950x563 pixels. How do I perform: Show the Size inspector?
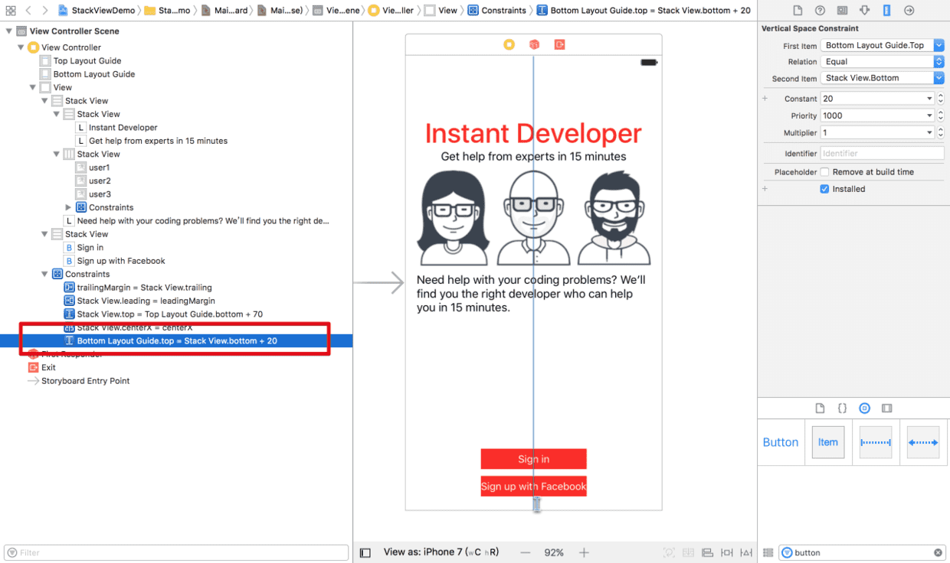pos(886,11)
